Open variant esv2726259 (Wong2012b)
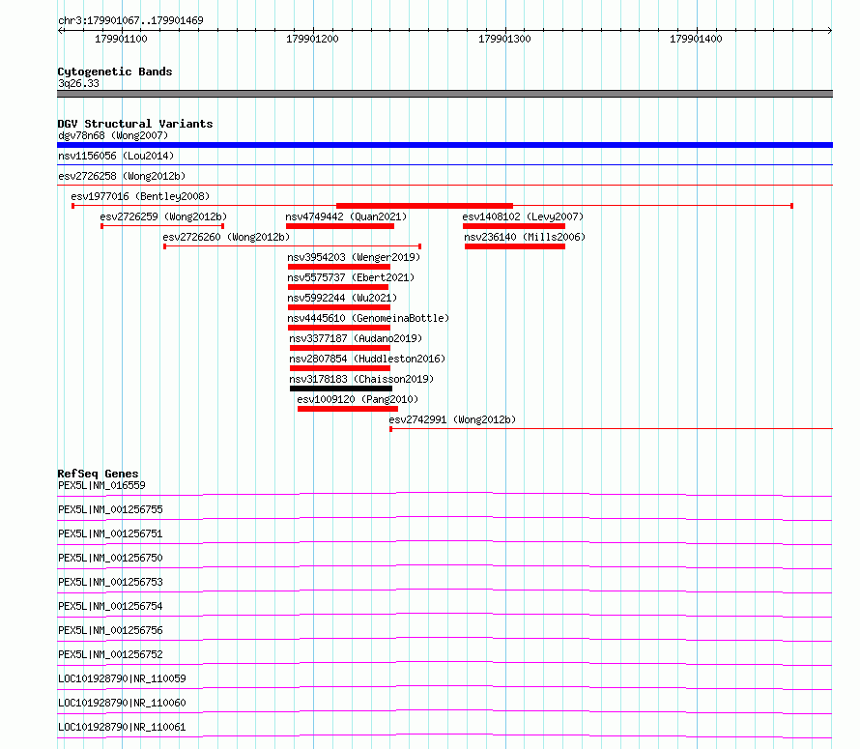 point(163,216)
